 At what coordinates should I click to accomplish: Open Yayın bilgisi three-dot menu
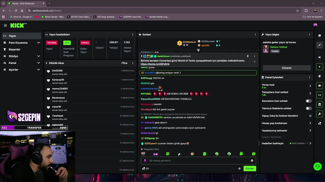[x=309, y=34]
